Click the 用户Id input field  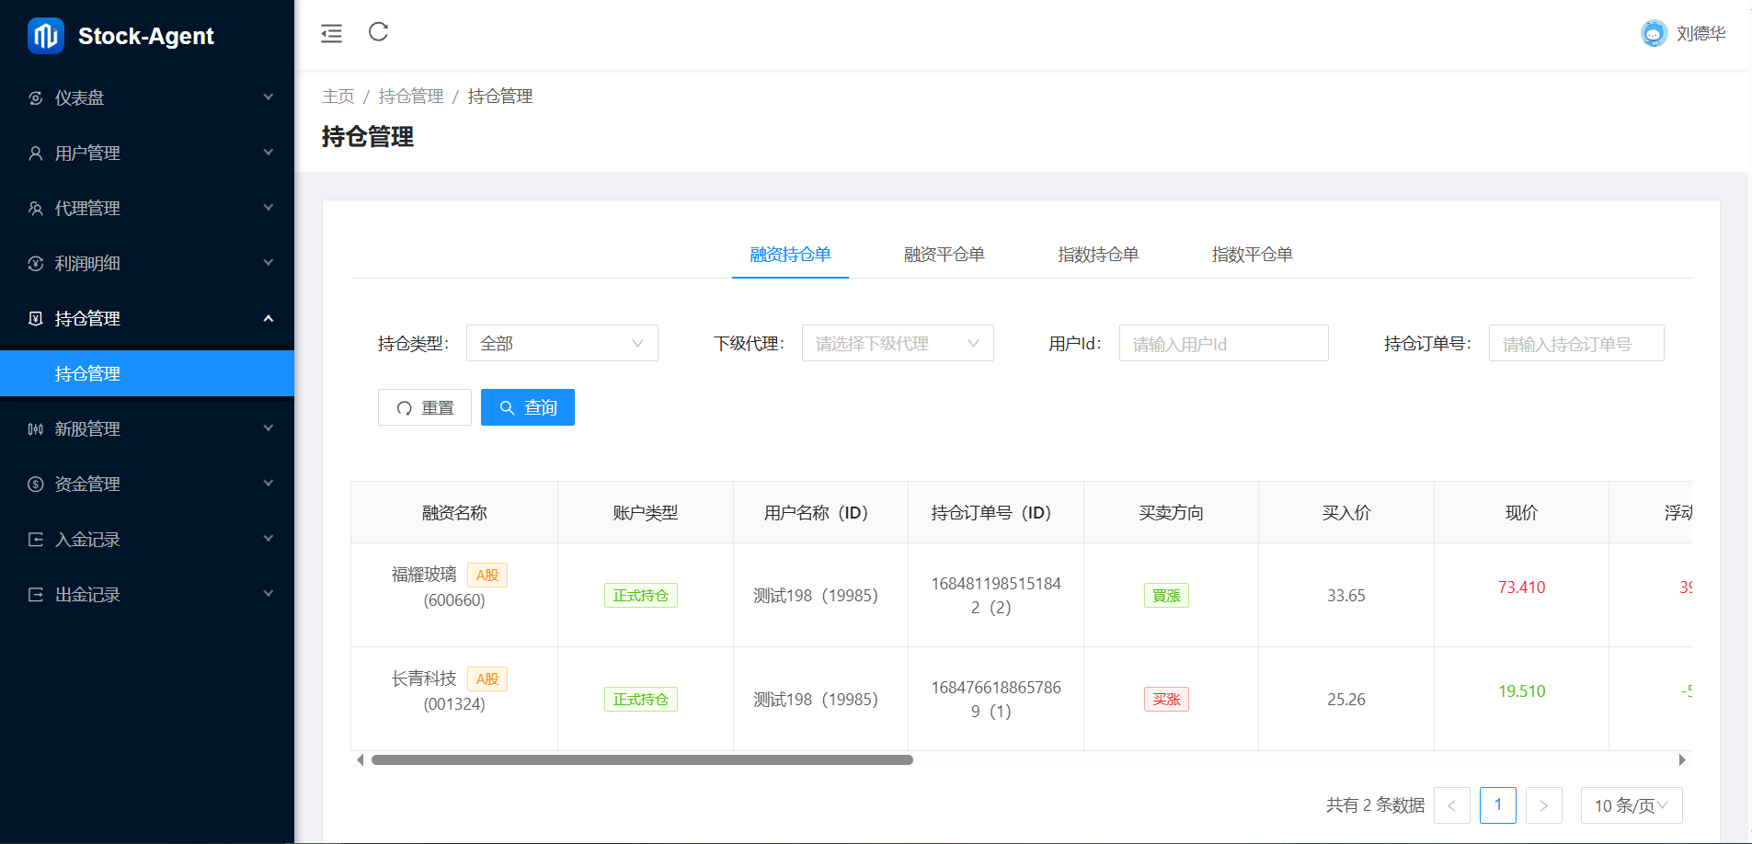pos(1222,344)
